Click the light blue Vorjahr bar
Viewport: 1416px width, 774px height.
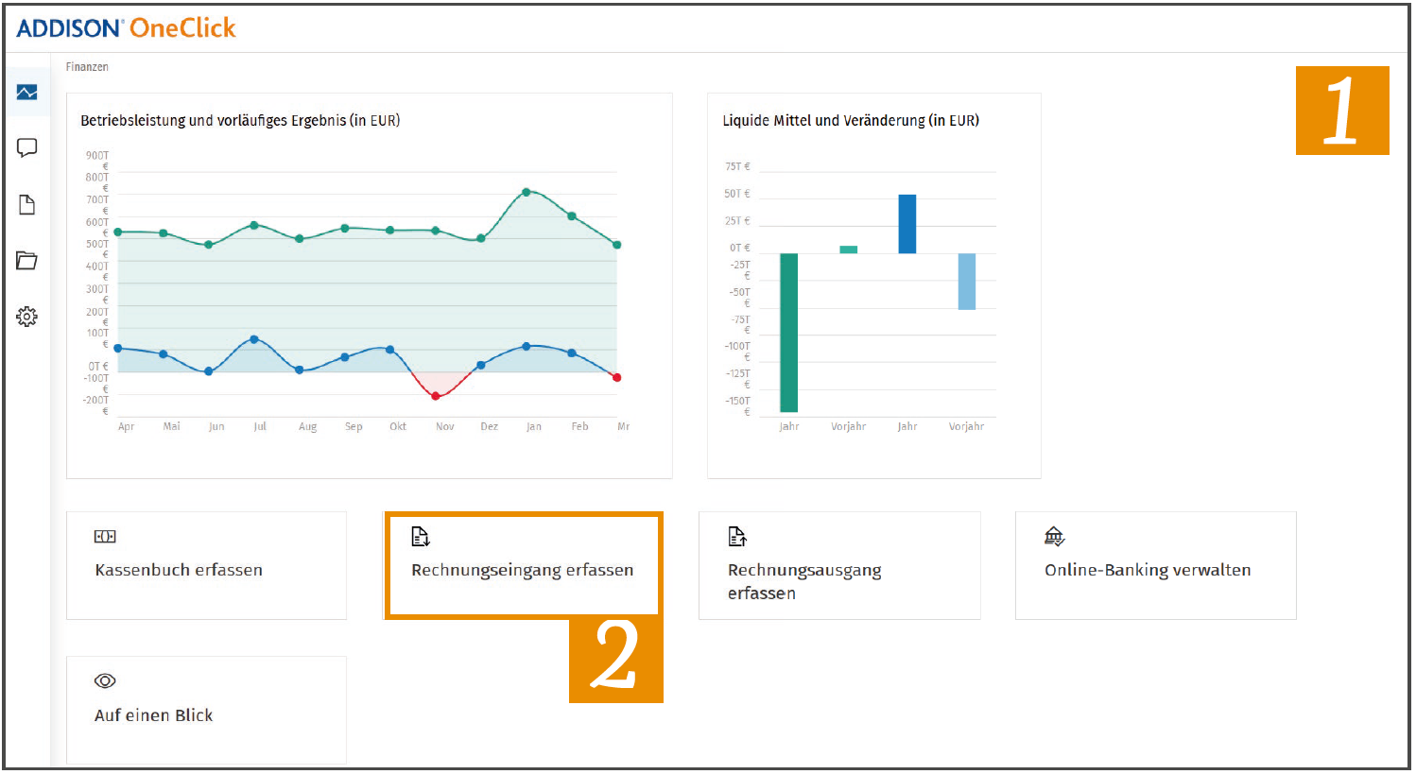pos(967,282)
